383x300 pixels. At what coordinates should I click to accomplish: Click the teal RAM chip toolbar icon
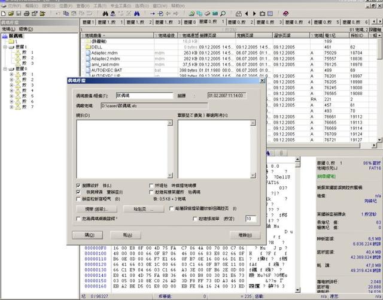click(215, 14)
